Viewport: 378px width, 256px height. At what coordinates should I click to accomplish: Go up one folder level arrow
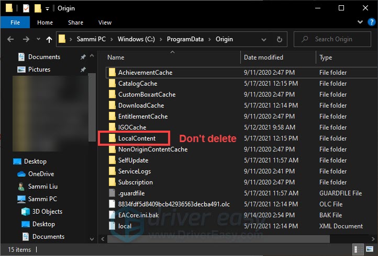(x=49, y=40)
